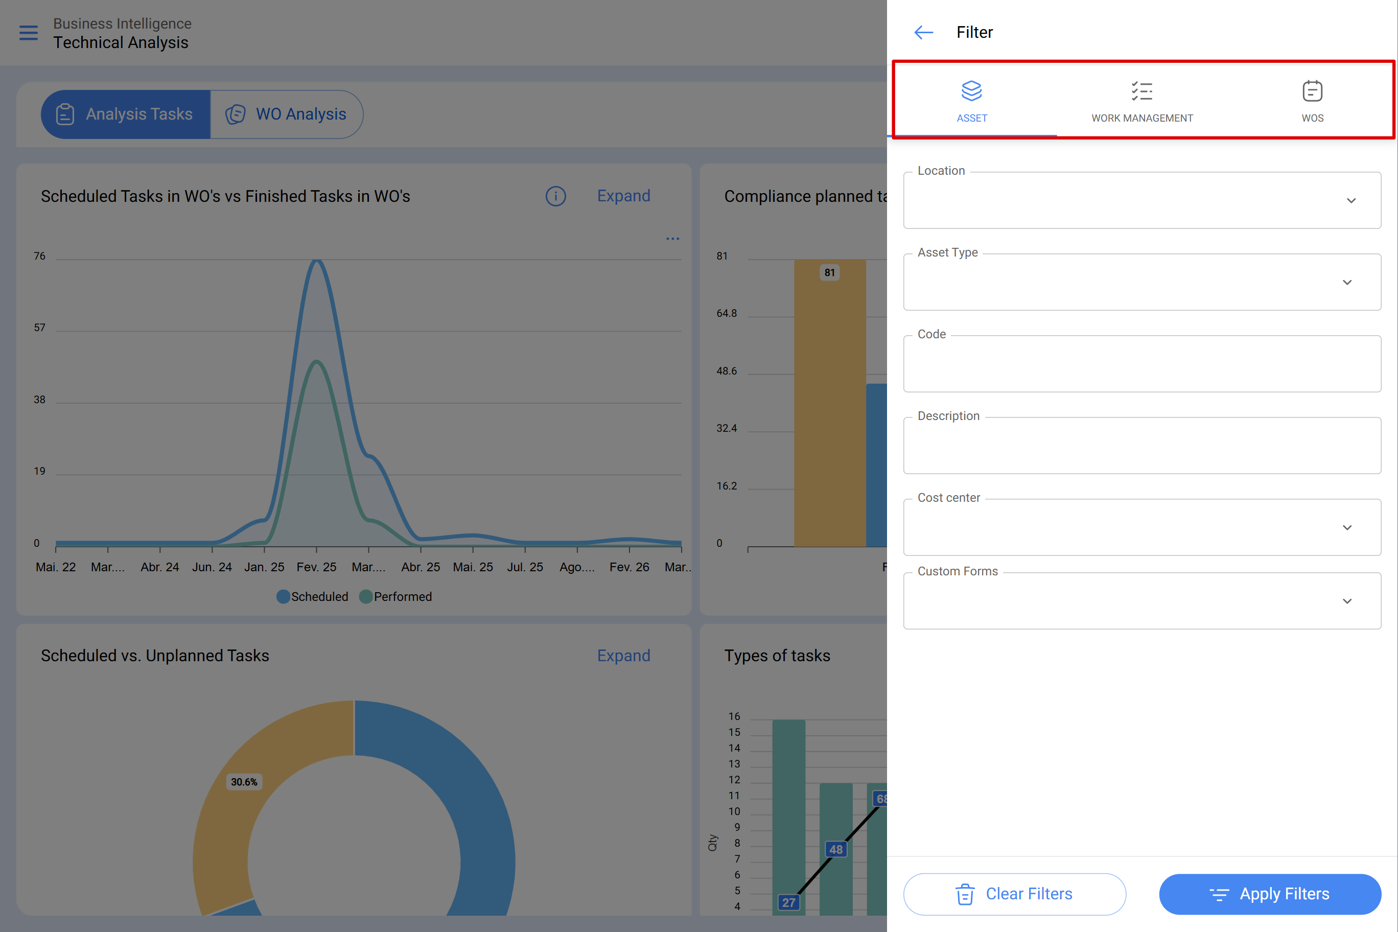Open the three-dot chart options menu
The width and height of the screenshot is (1398, 932).
pyautogui.click(x=672, y=239)
